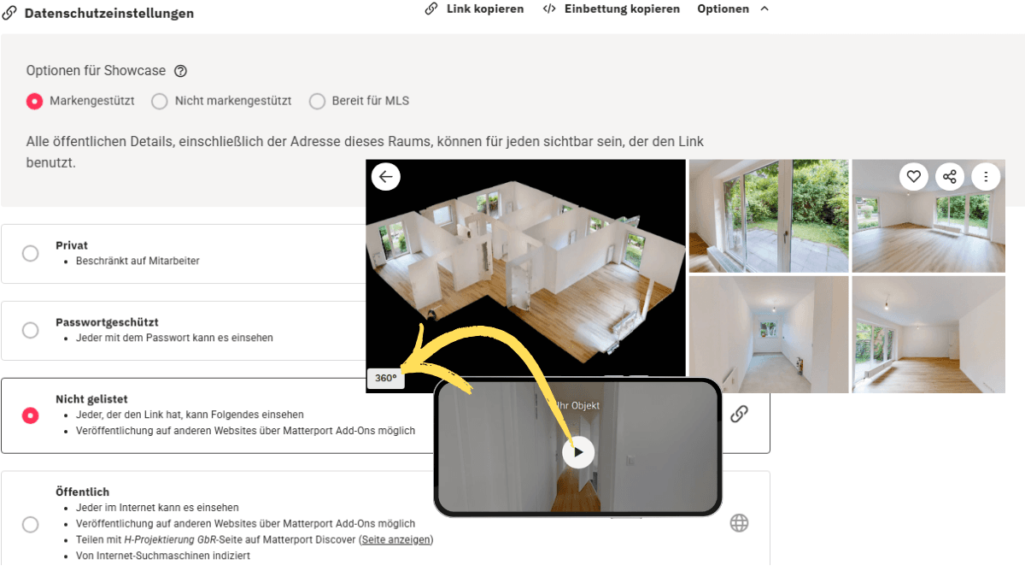This screenshot has width=1025, height=577.
Task: Select the Bereit für MLS radio button
Action: 317,101
